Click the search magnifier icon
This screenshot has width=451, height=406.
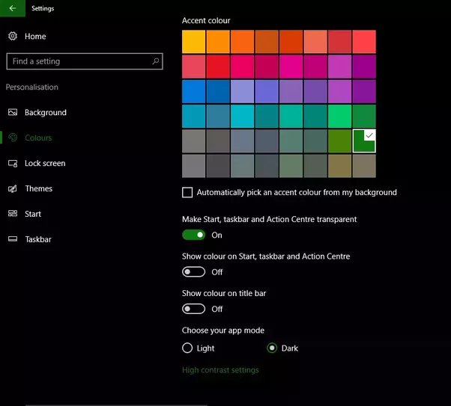coord(156,61)
